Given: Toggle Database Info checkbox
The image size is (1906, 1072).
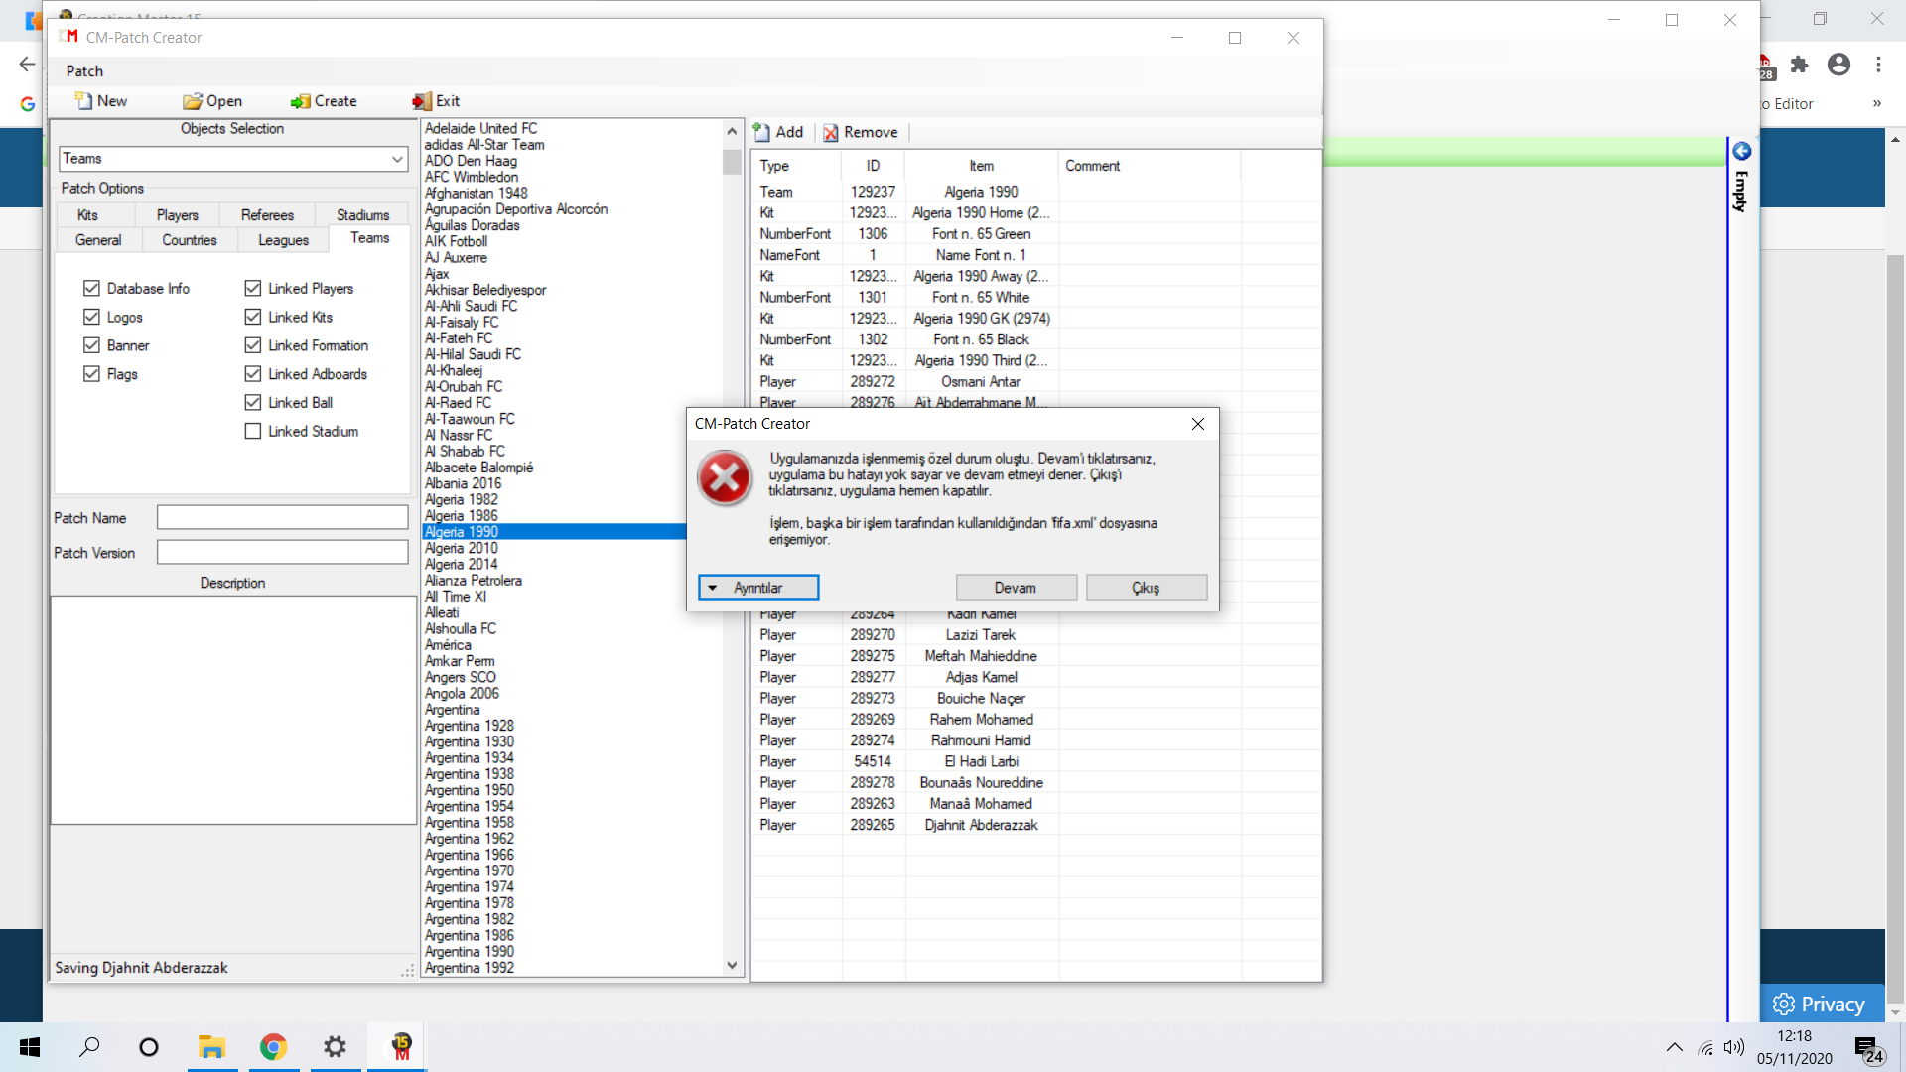Looking at the screenshot, I should [91, 288].
